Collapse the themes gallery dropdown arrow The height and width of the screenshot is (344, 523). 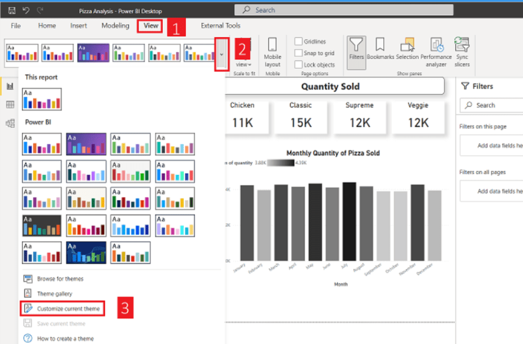222,54
